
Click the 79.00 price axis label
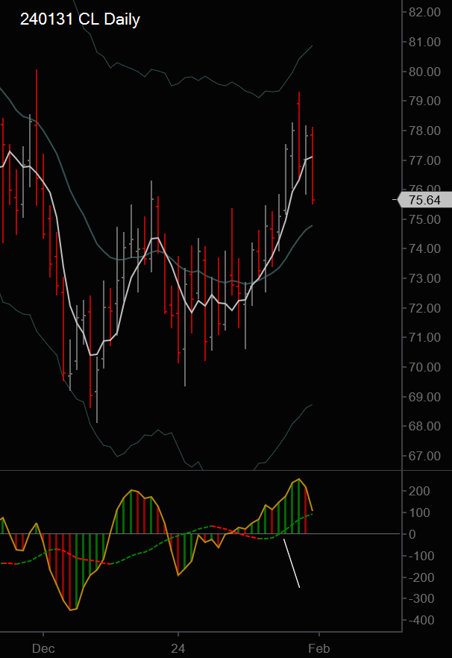click(x=424, y=101)
